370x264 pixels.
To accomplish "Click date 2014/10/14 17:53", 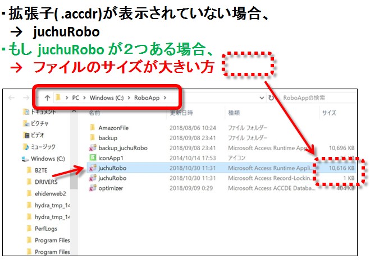I will pos(193,158).
